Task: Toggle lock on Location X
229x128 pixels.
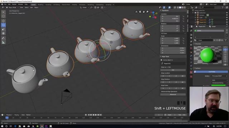Action: coord(184,16)
